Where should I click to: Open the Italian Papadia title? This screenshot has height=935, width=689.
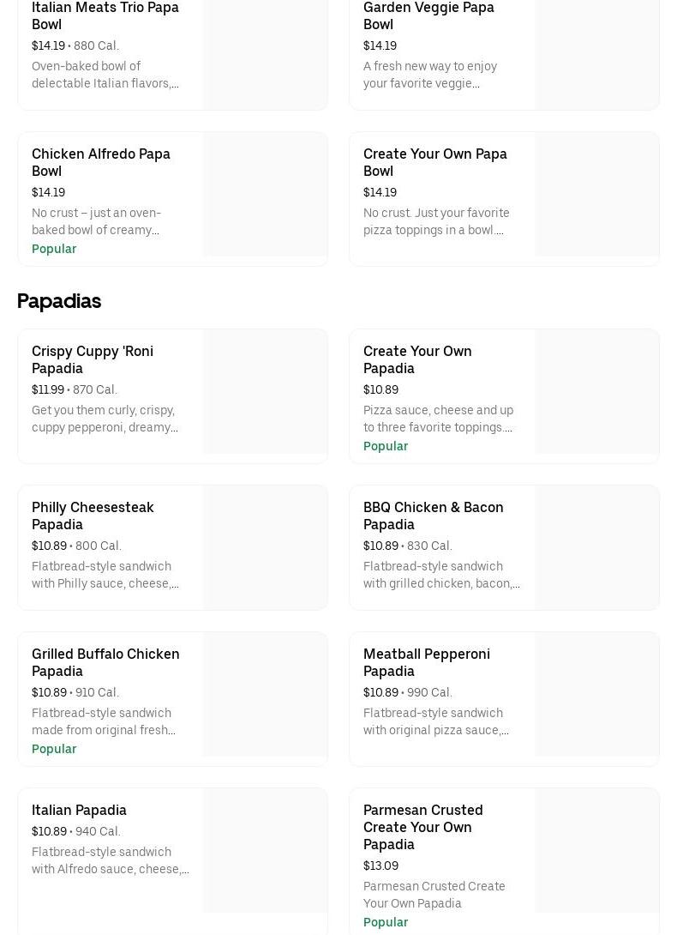point(79,810)
